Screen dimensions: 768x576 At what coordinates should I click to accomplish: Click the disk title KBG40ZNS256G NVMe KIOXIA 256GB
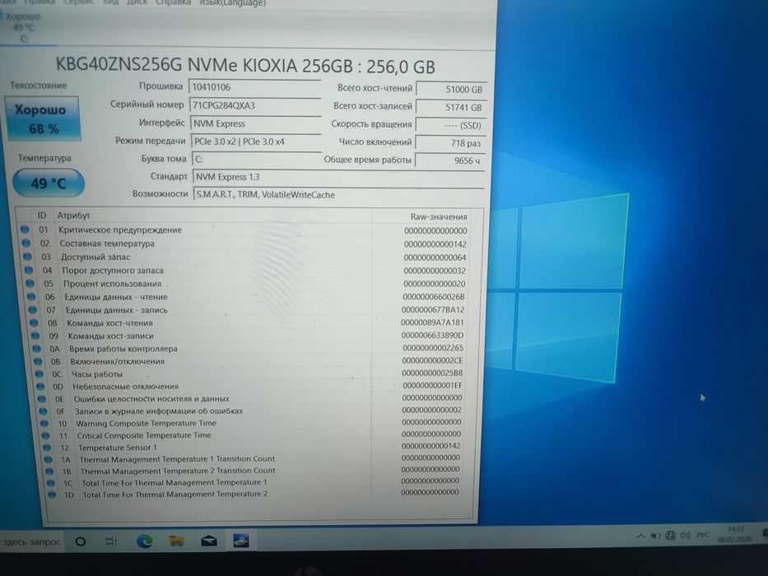point(245,66)
